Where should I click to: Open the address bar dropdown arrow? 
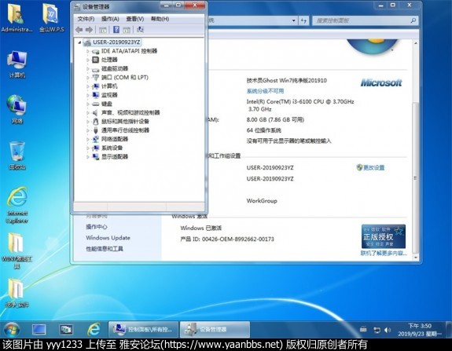tap(293, 20)
